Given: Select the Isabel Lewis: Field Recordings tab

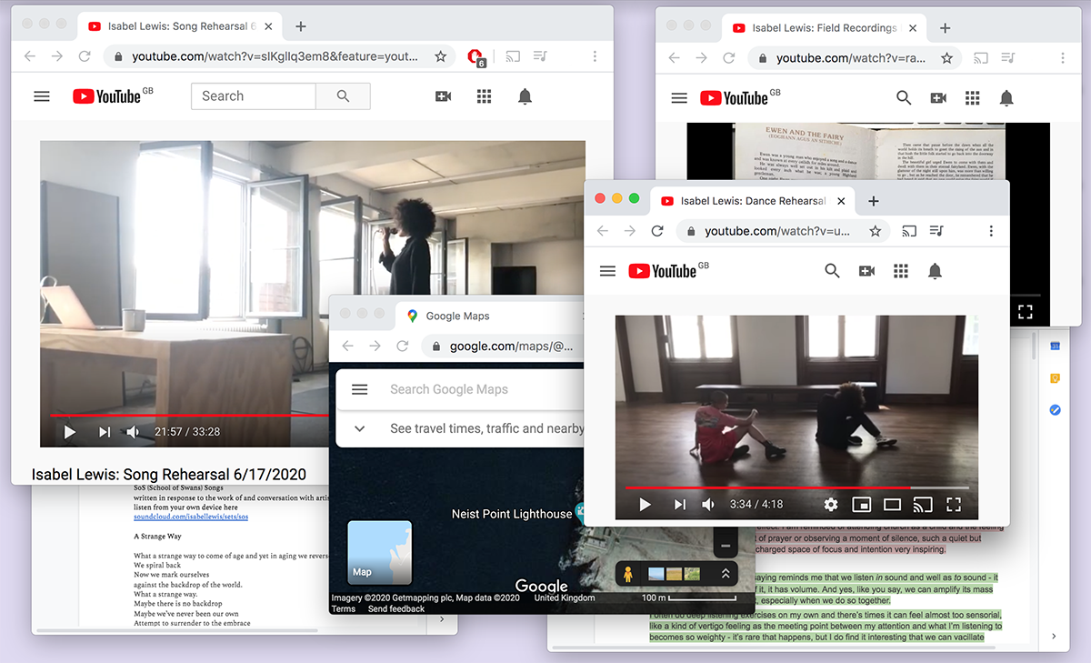Looking at the screenshot, I should [x=824, y=28].
